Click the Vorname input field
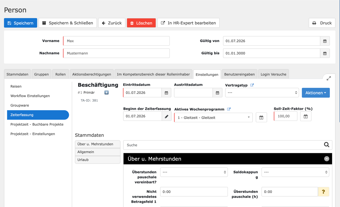340x207 pixels. [x=116, y=41]
